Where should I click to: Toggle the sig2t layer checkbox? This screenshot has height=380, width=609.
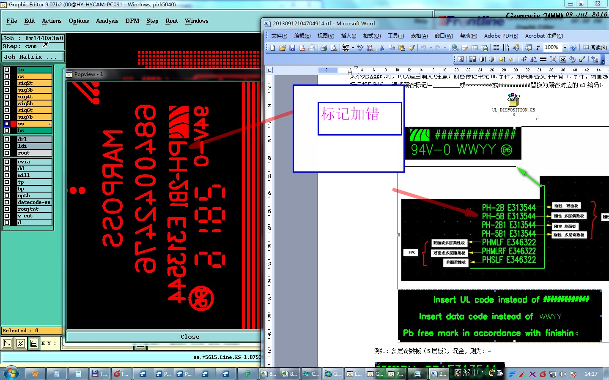pyautogui.click(x=7, y=83)
